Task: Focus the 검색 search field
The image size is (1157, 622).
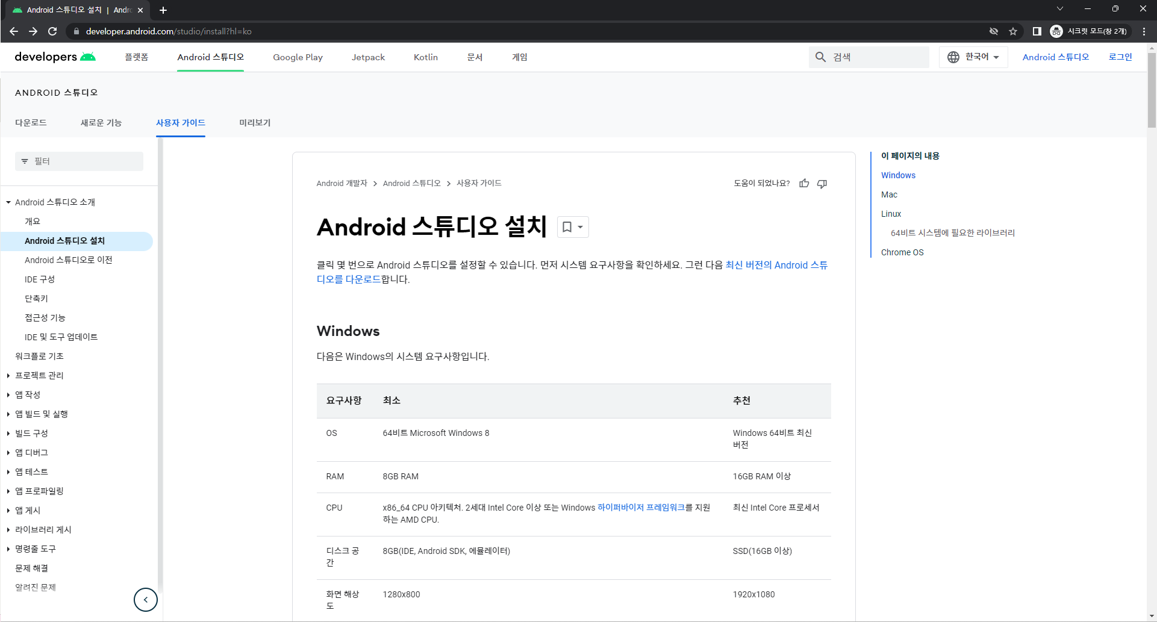Action: (x=869, y=57)
